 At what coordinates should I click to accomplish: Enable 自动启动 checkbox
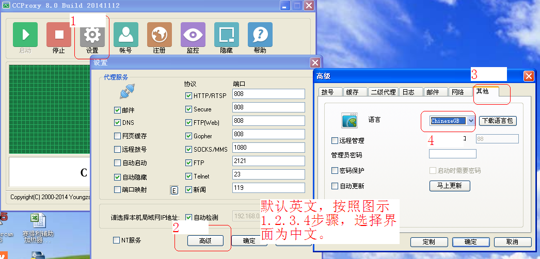tap(117, 163)
